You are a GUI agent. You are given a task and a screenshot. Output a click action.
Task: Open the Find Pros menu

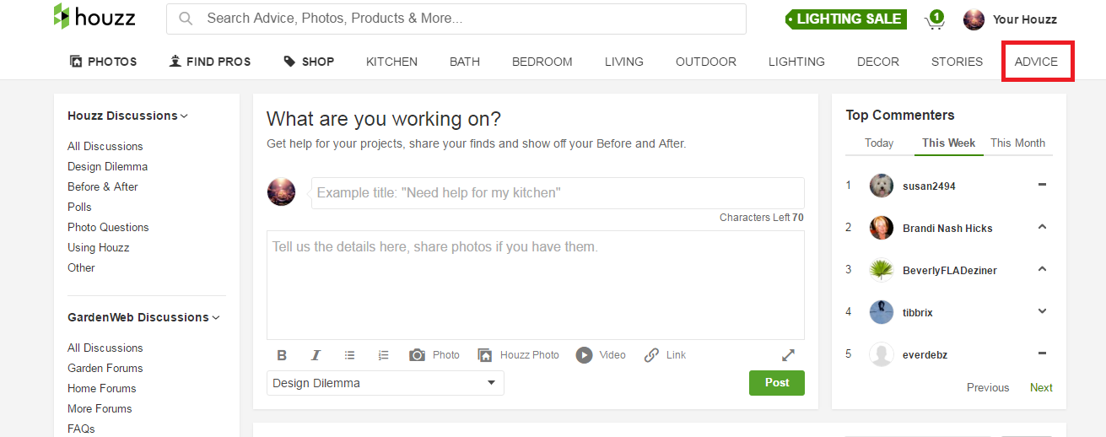(x=210, y=62)
